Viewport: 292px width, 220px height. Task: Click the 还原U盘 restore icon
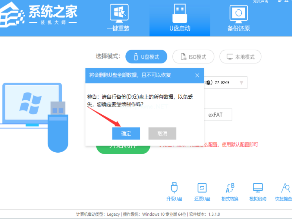tap(202, 191)
